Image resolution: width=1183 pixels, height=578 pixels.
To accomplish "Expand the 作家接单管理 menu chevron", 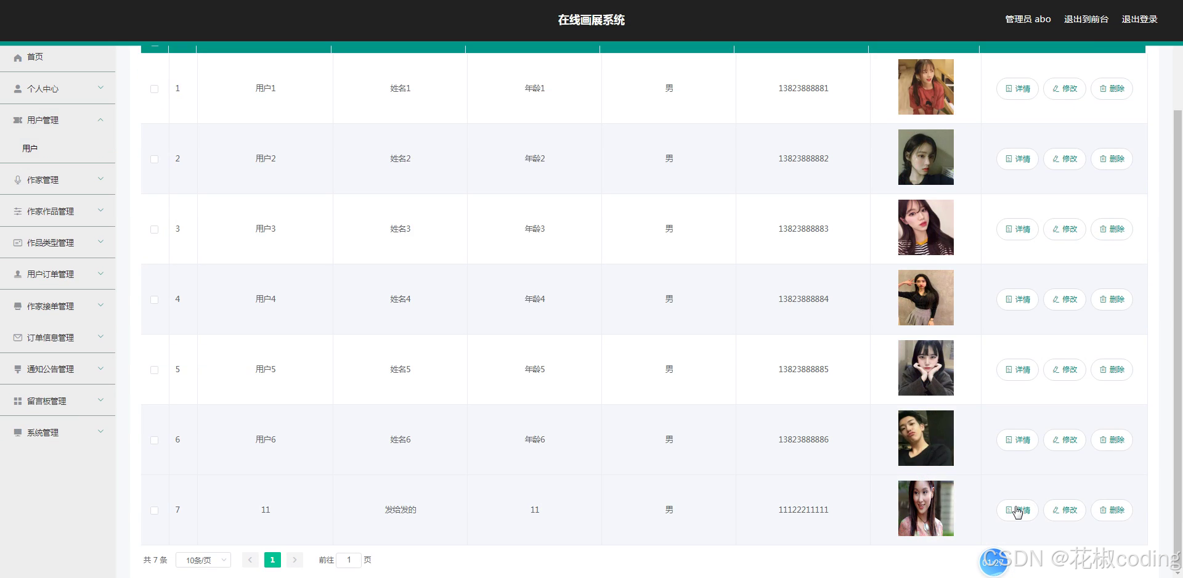I will pos(100,306).
